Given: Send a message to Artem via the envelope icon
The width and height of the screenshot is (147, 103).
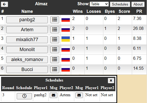Looking at the screenshot, I should (79, 95).
